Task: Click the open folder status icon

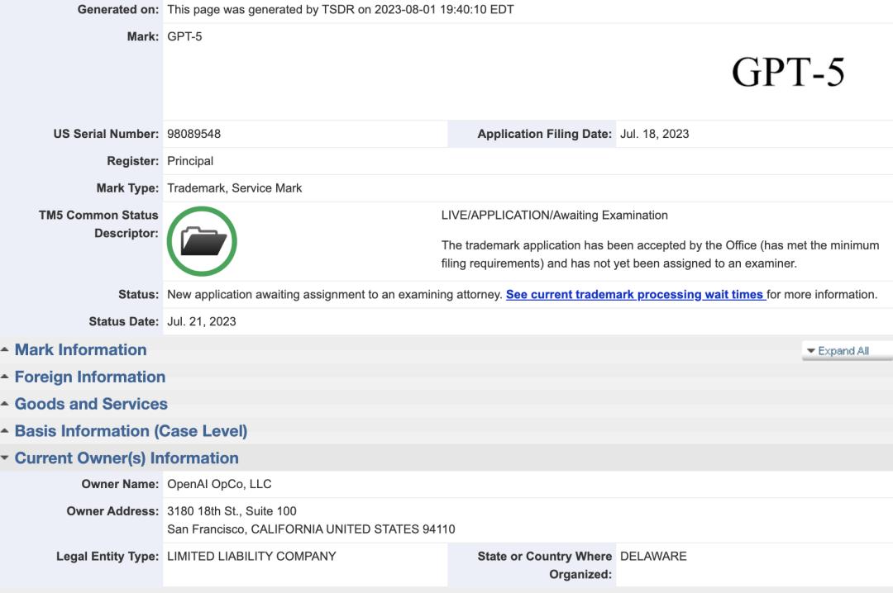Action: point(203,241)
